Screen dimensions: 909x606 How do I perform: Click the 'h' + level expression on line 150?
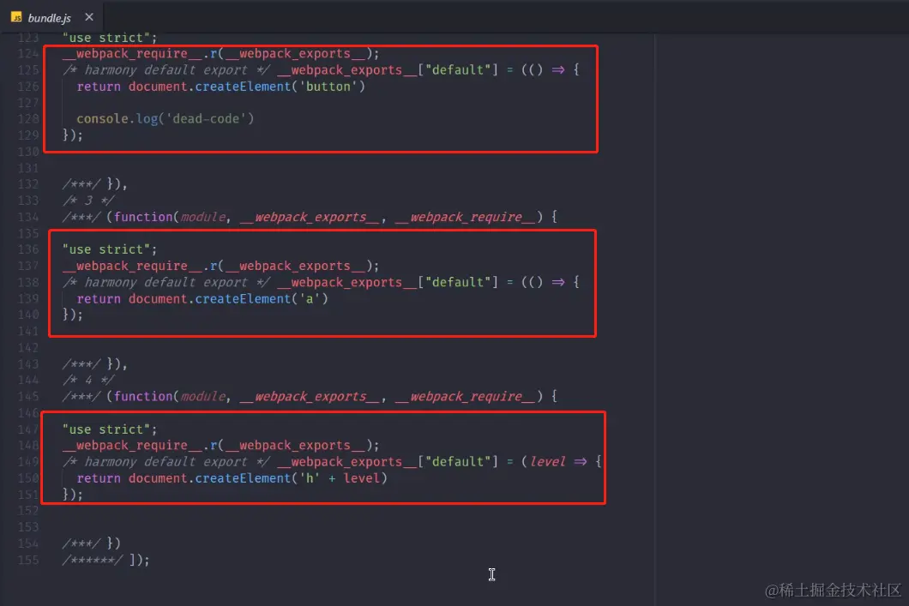point(339,478)
